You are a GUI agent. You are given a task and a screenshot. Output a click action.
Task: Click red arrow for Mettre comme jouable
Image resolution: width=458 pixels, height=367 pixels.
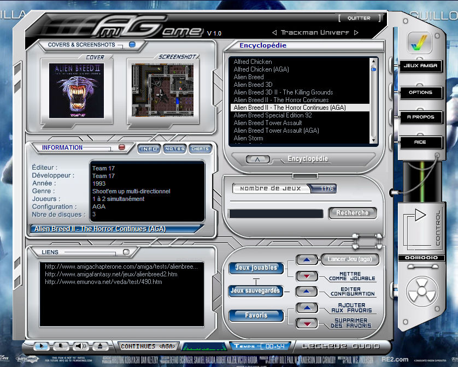[x=307, y=276]
